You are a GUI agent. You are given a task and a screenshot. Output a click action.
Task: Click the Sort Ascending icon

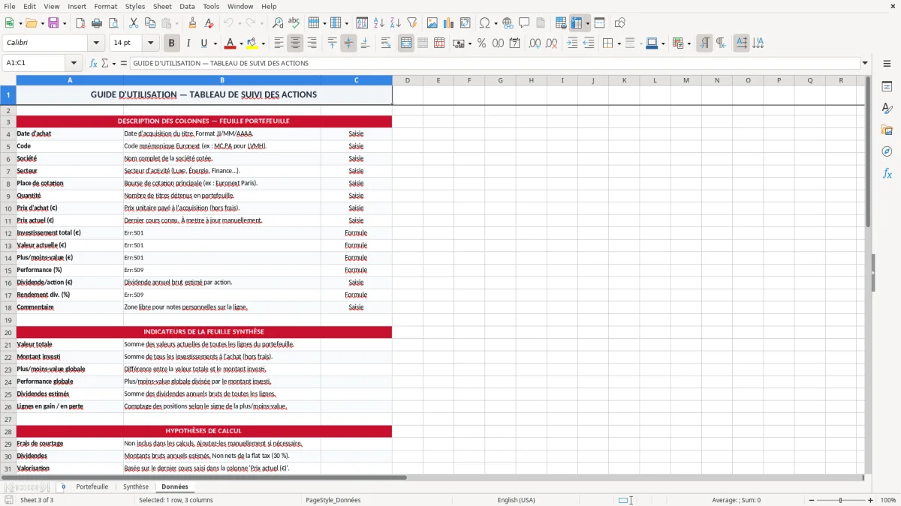click(x=379, y=23)
